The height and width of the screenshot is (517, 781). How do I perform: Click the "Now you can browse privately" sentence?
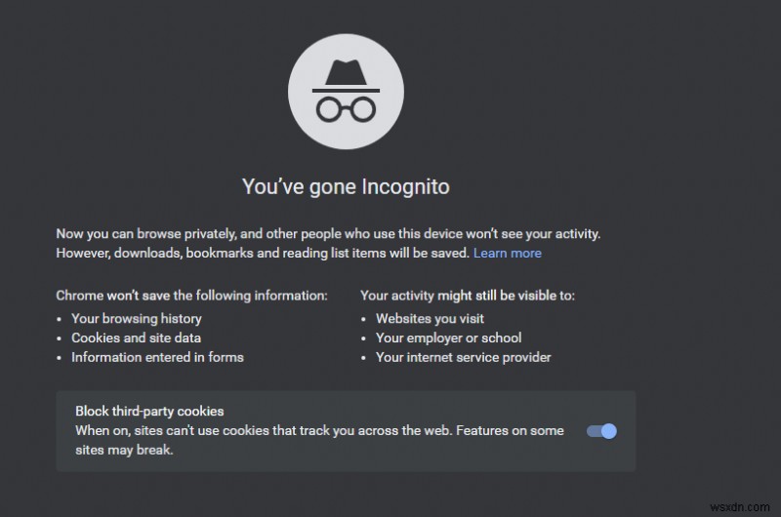pos(328,234)
